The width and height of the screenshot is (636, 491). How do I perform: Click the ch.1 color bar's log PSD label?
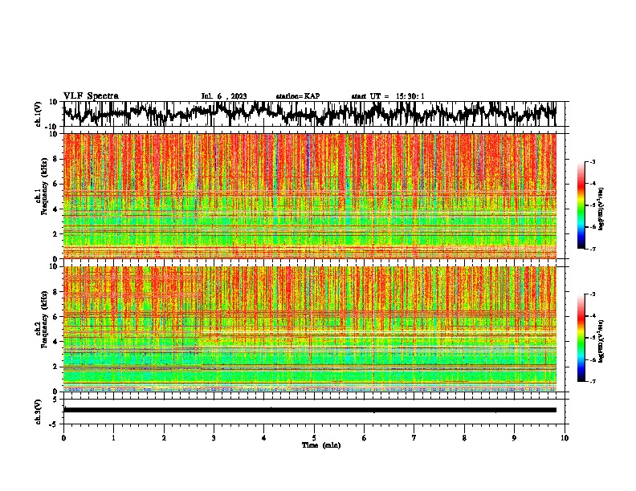601,209
